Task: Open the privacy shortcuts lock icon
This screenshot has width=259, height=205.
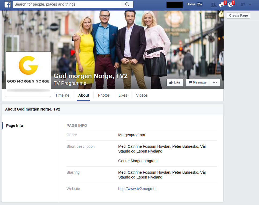Action: (243, 5)
